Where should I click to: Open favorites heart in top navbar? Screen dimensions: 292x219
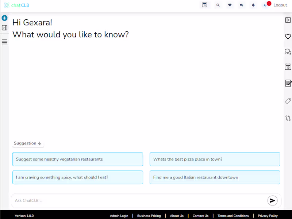point(230,5)
